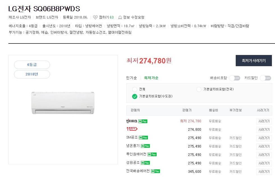Image resolution: width=275 pixels, height=182 pixels.
Task: Select 기본설치비포함(수도권) radio option
Action: coord(135,96)
